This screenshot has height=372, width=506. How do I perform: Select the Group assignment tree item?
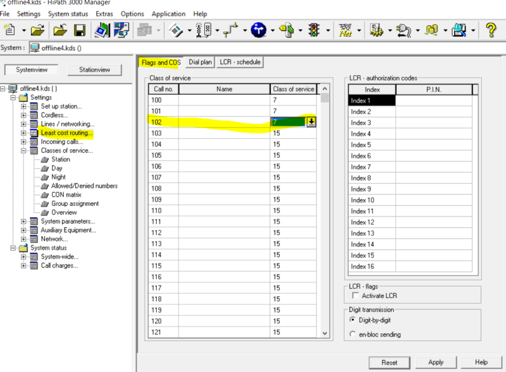point(75,203)
